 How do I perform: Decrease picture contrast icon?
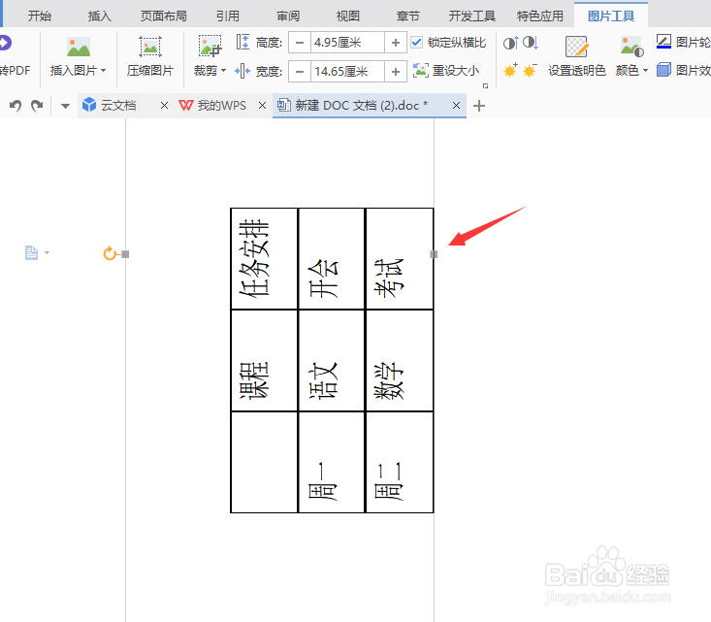pyautogui.click(x=531, y=43)
